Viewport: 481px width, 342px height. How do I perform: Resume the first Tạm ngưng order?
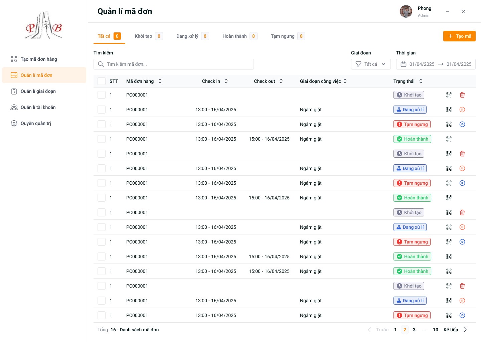point(462,124)
